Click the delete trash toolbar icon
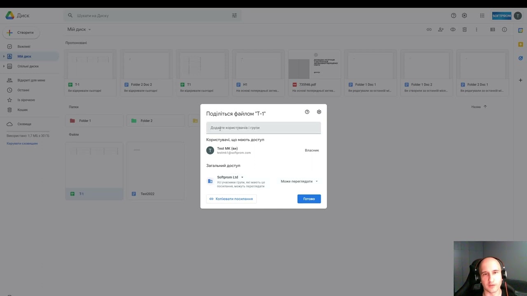Image resolution: width=527 pixels, height=296 pixels. tap(464, 30)
